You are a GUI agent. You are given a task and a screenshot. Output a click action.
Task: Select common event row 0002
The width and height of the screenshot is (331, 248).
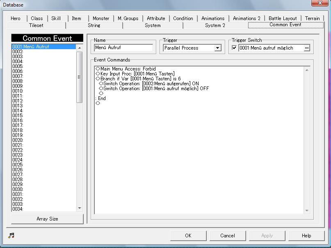point(44,52)
